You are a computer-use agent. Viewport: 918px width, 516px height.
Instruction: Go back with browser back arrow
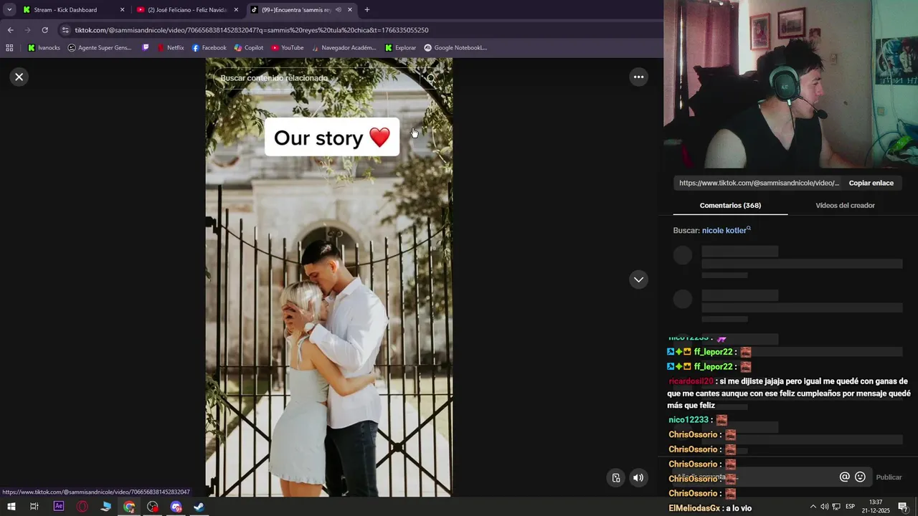click(10, 30)
